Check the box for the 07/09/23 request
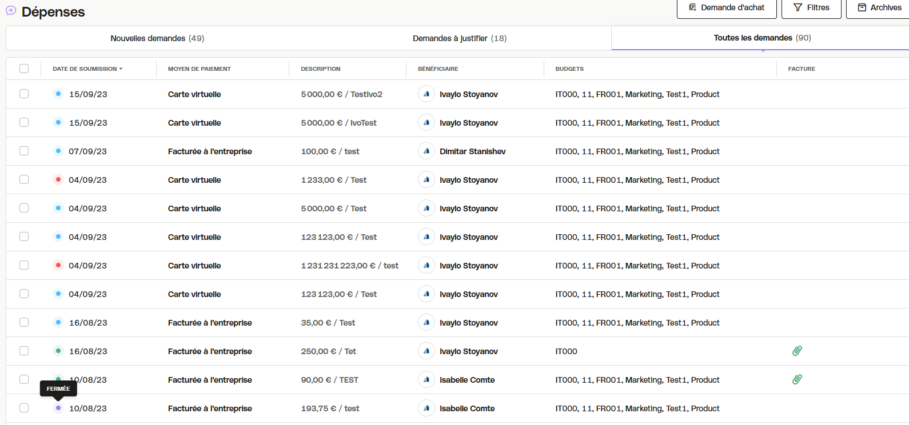The height and width of the screenshot is (425, 909). coord(24,151)
